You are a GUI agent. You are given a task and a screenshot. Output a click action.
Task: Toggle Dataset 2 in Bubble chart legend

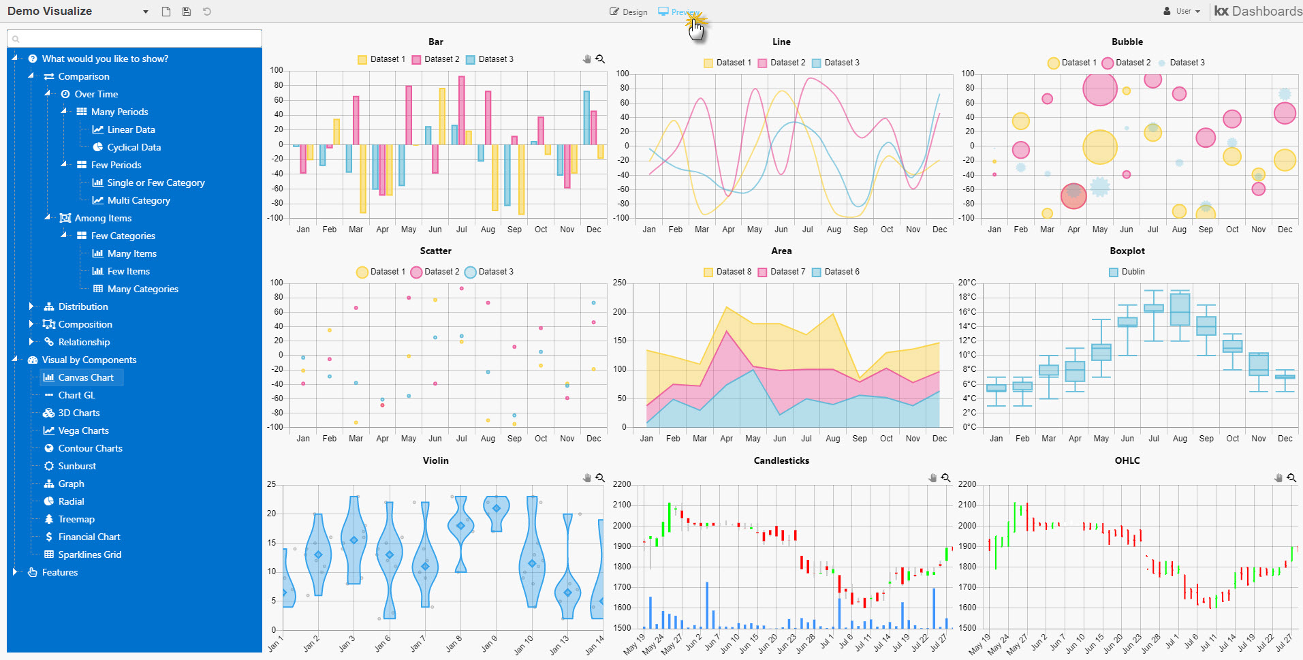tap(1127, 63)
